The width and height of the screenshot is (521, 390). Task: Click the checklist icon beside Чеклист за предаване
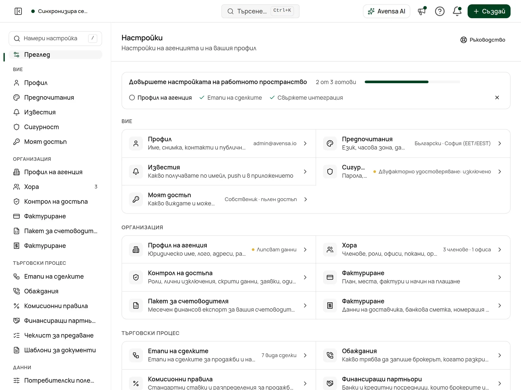[17, 335]
